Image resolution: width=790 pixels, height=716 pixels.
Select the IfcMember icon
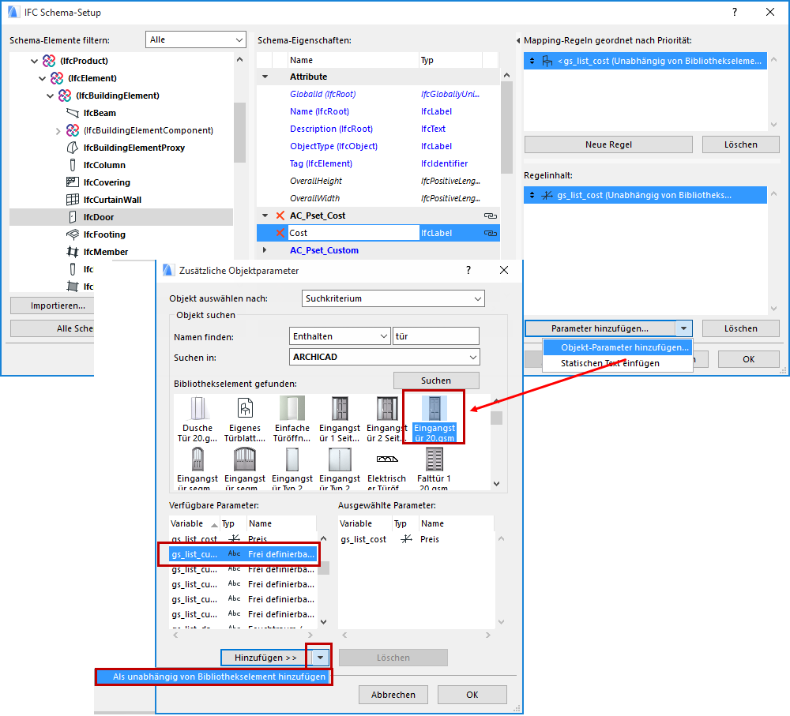tap(73, 252)
